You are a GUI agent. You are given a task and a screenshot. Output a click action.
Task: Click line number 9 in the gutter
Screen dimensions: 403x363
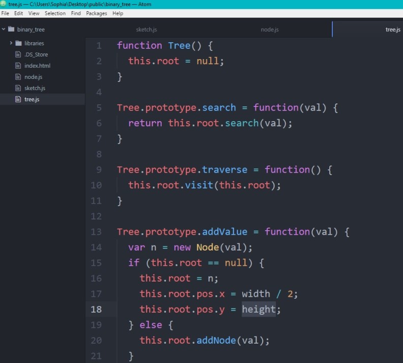click(99, 170)
